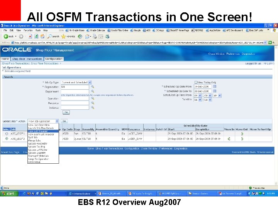The height and width of the screenshot is (208, 278).
Task: Click the green Go arrow beside address bar
Action: pyautogui.click(x=270, y=42)
